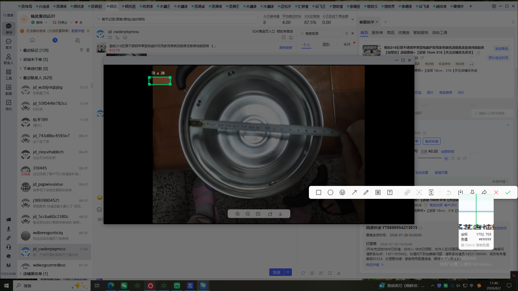Open 待办 in the left sidebar

[9, 105]
